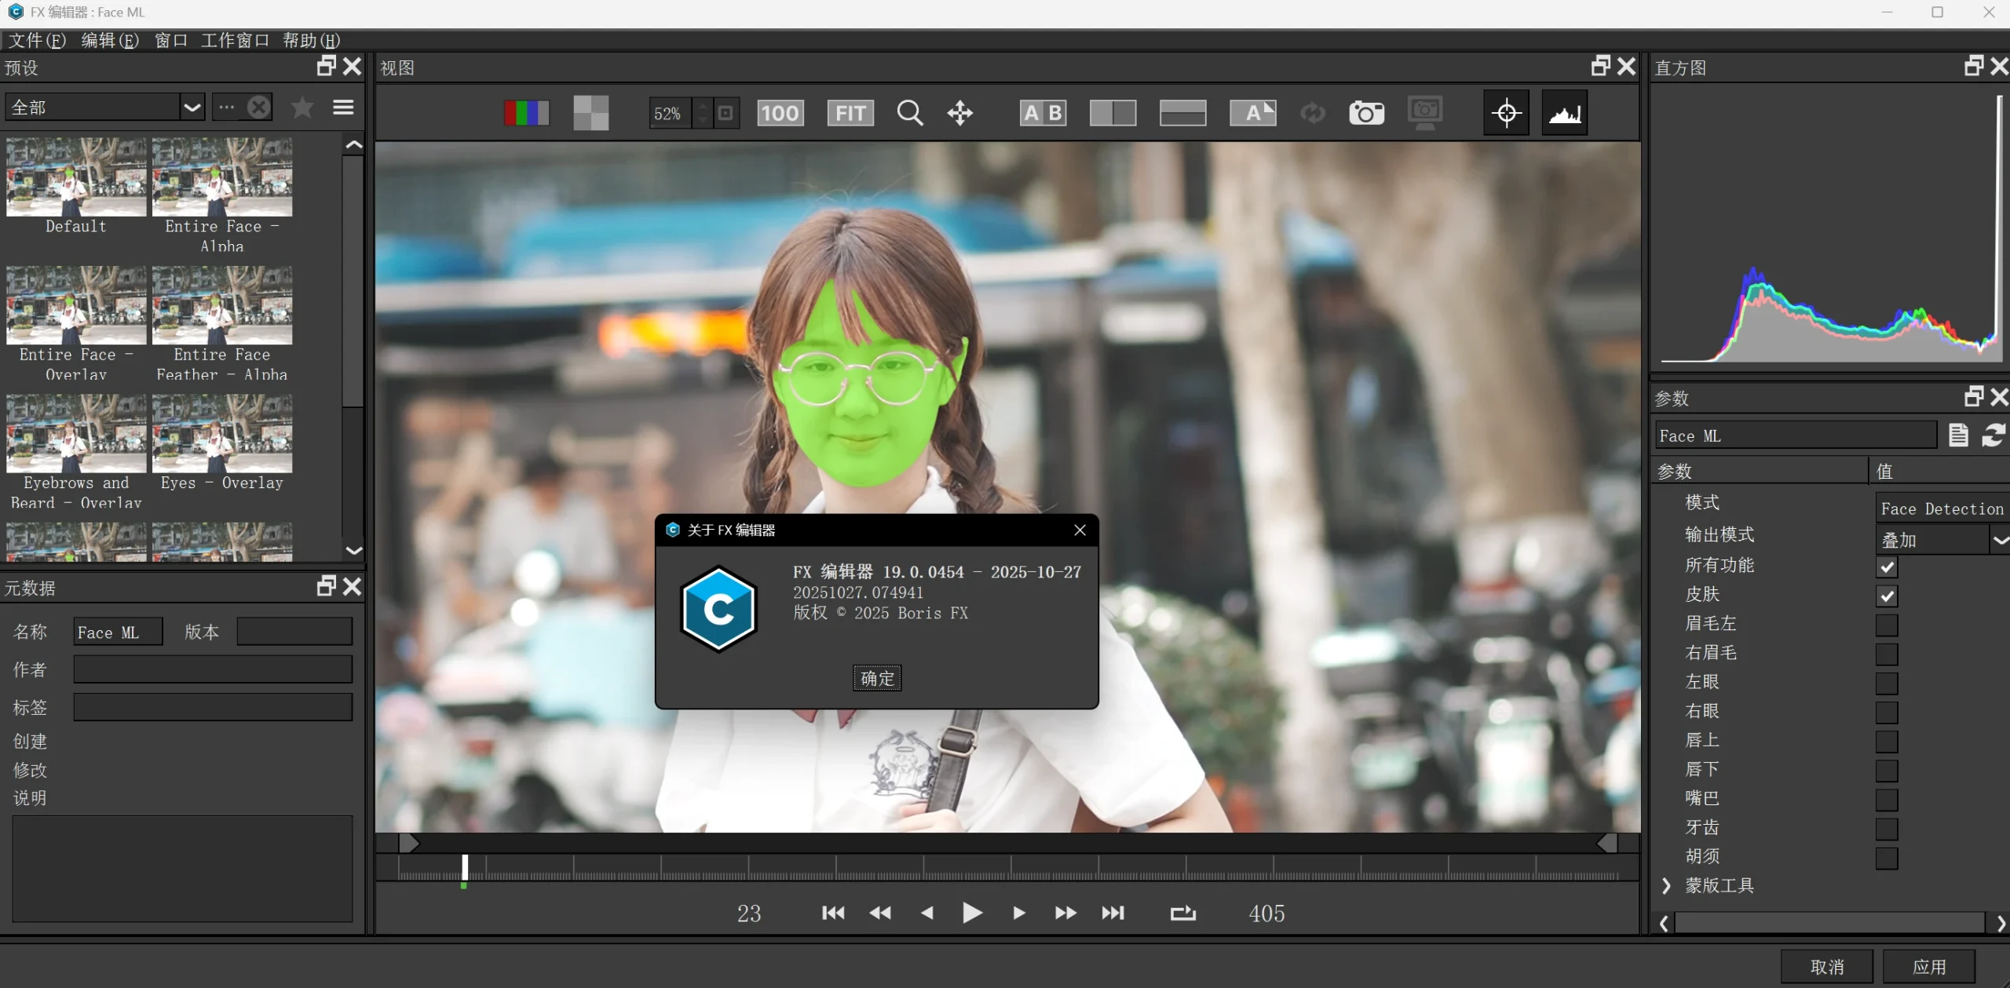The height and width of the screenshot is (988, 2010).
Task: Open the crosshair picker tool icon
Action: 1505,112
